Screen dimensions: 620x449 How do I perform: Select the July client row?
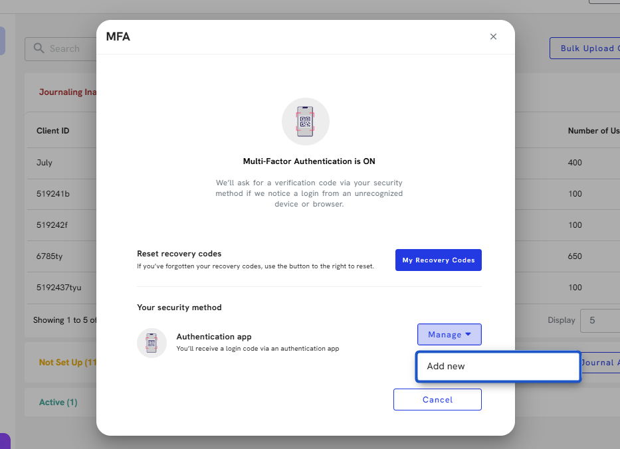click(x=45, y=163)
